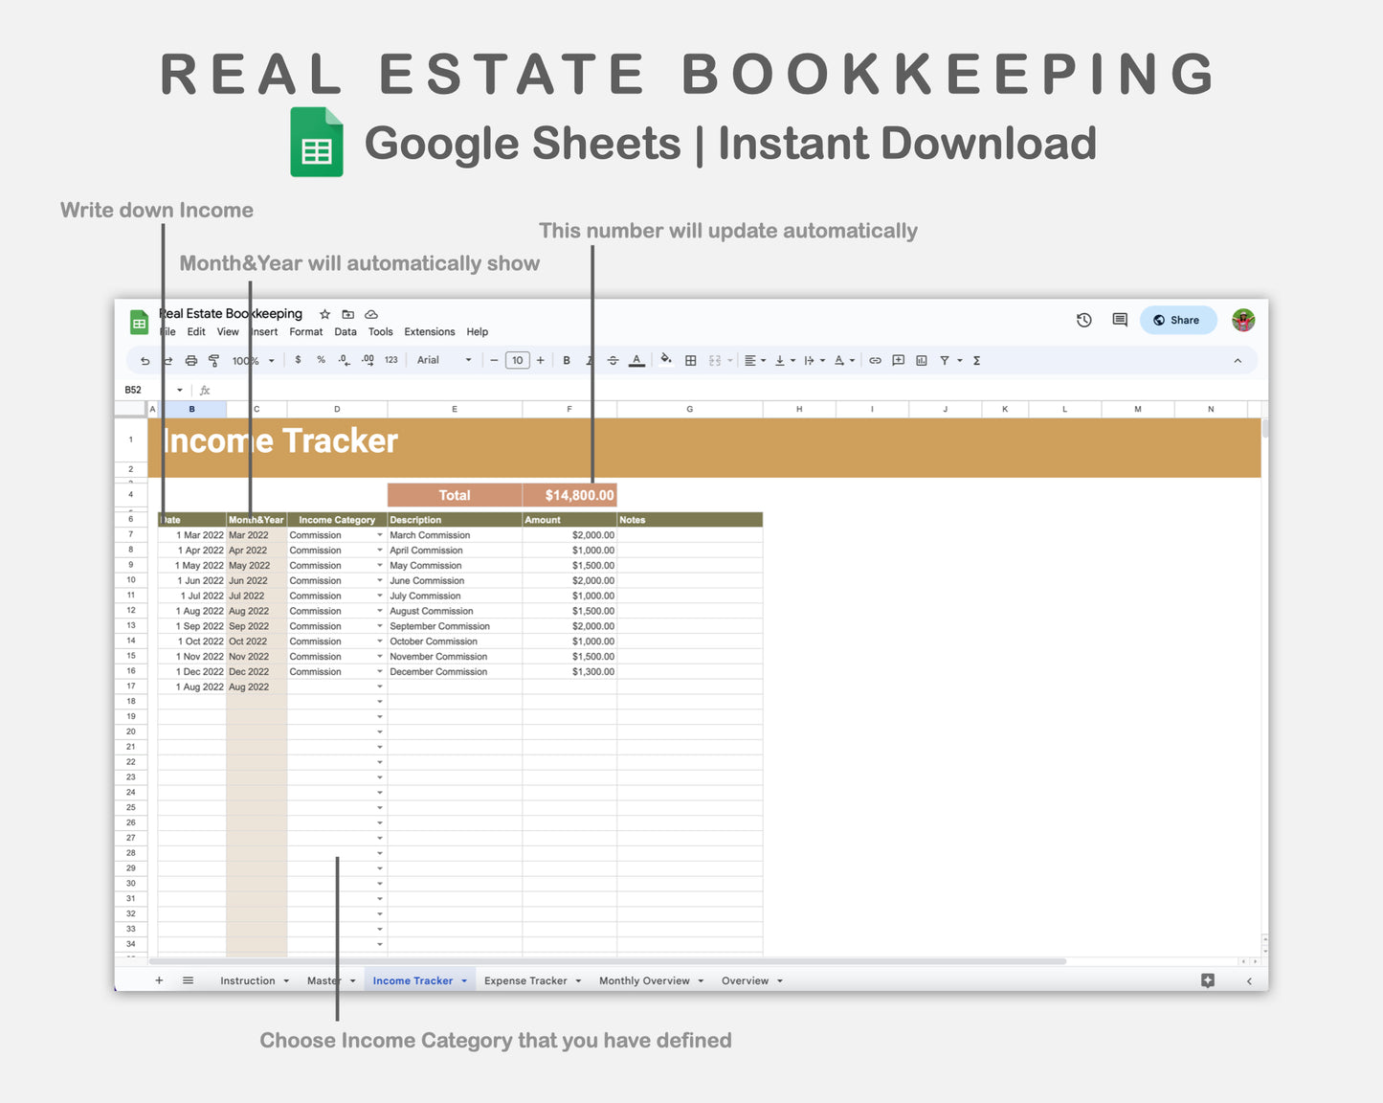Viewport: 1383px width, 1103px height.
Task: Switch to the Expense Tracker tab
Action: [527, 980]
